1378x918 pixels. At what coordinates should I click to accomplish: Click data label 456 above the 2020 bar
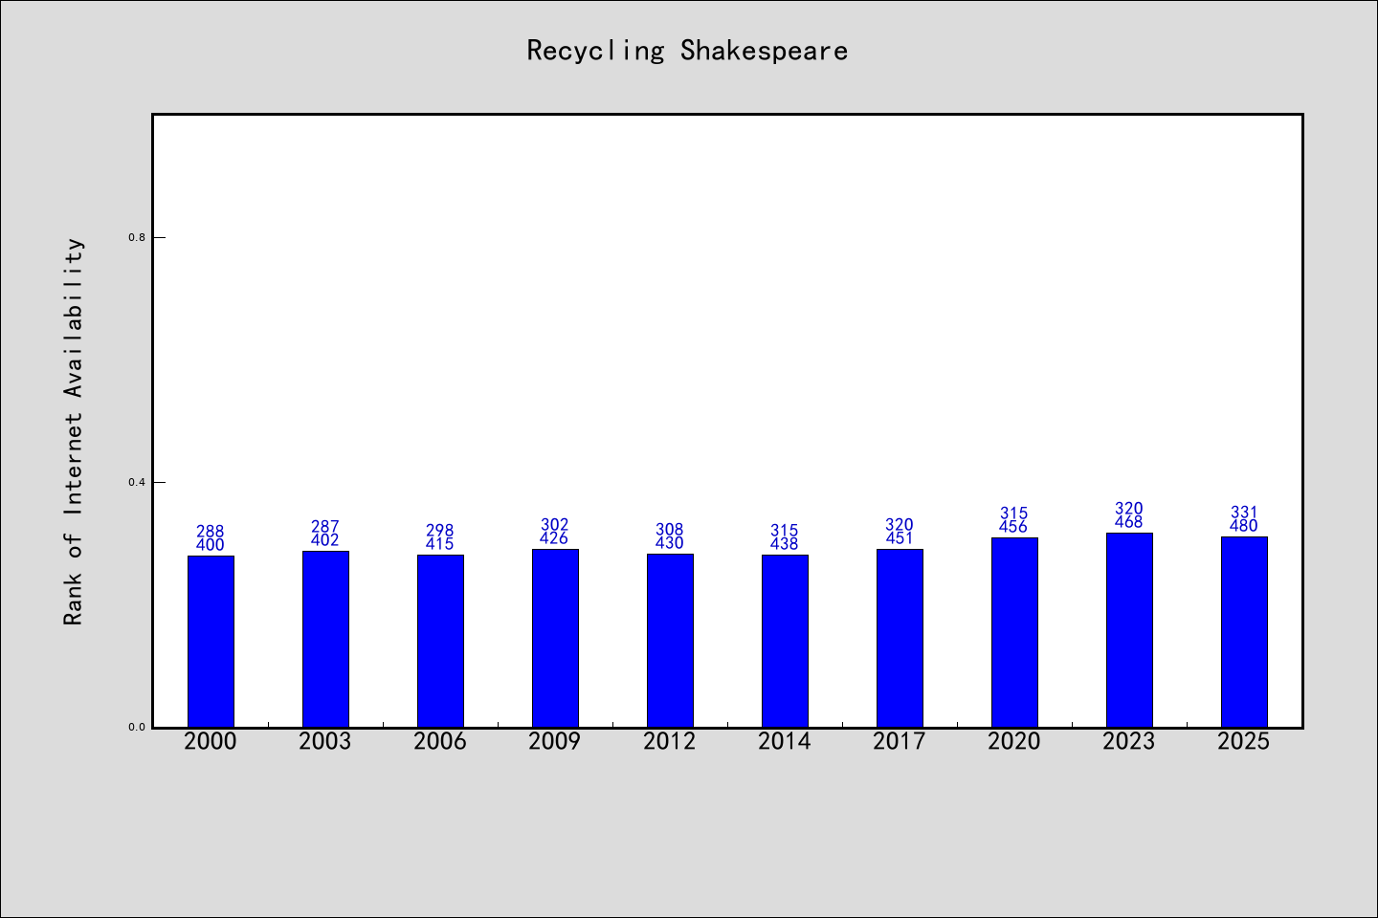click(x=1014, y=527)
